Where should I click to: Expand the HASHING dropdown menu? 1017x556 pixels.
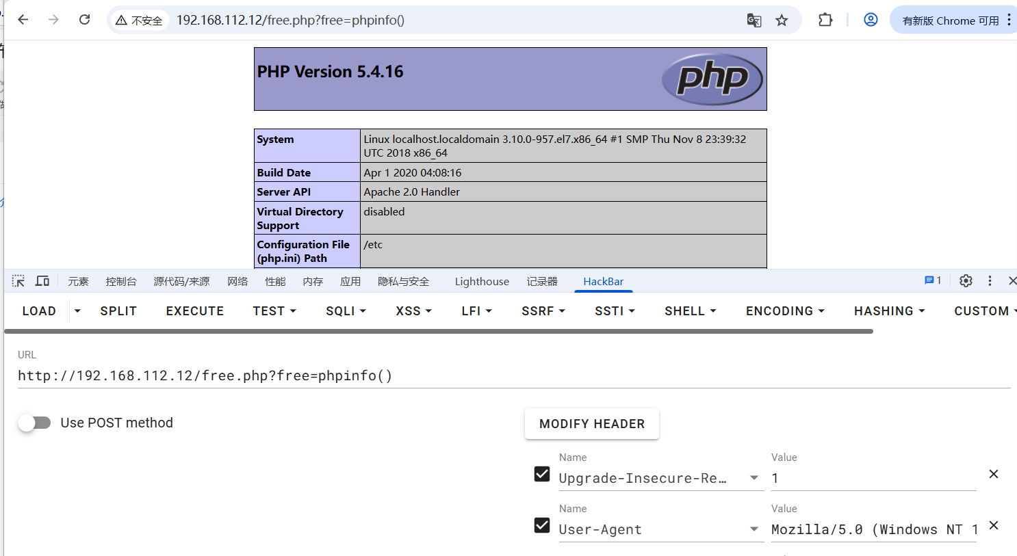click(890, 310)
